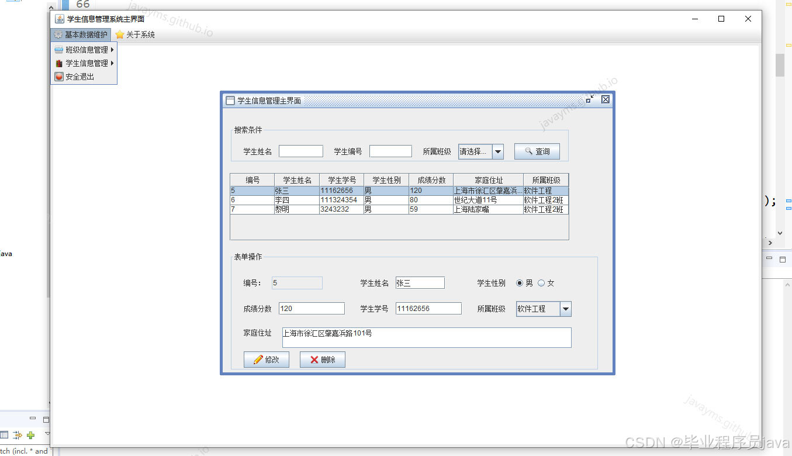Click the books icon of 学生信息管理

click(58, 63)
